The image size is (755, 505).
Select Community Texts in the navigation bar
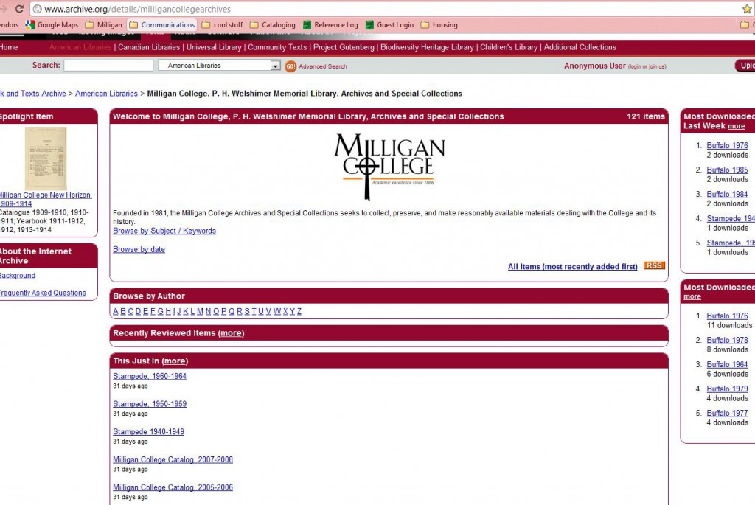[x=276, y=47]
